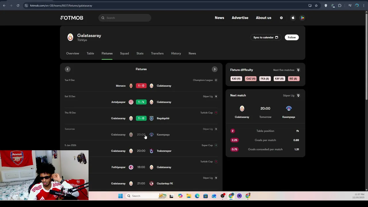The image size is (368, 207).
Task: Open News link in top navigation
Action: point(219,18)
